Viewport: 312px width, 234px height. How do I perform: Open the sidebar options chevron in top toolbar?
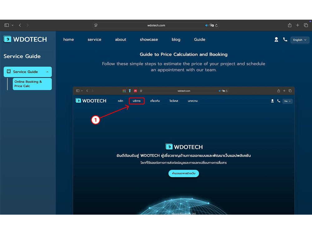12,25
